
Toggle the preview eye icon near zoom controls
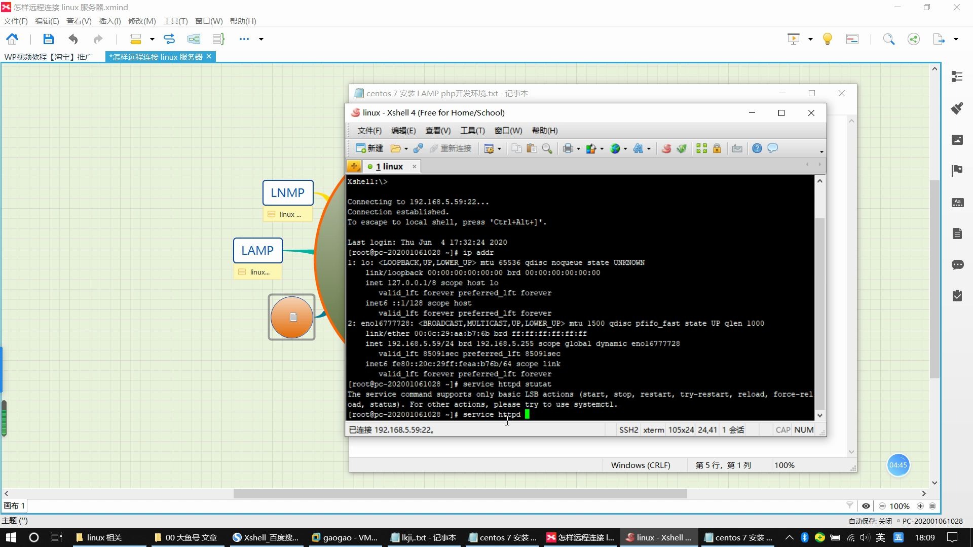(867, 506)
